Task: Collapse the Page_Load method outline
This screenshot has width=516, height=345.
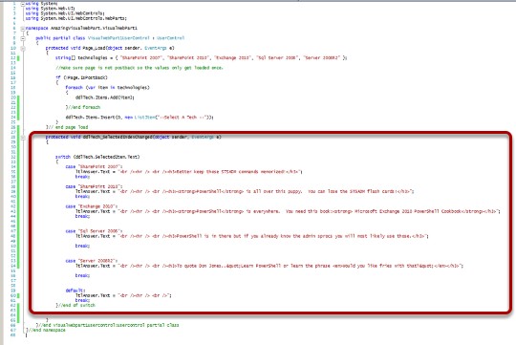Action: point(23,48)
